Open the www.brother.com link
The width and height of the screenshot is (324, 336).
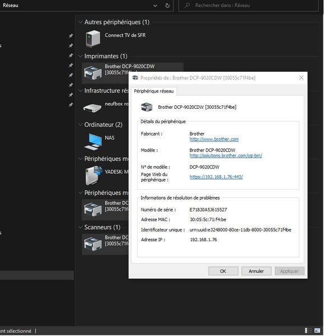214,139
